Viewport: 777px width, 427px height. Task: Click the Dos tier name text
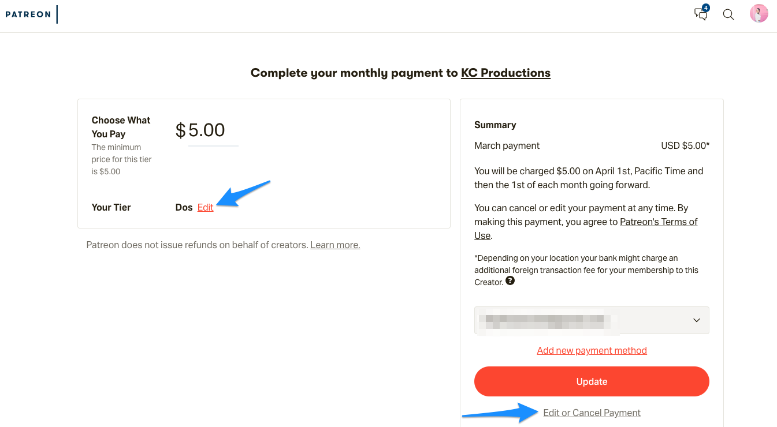pyautogui.click(x=184, y=208)
